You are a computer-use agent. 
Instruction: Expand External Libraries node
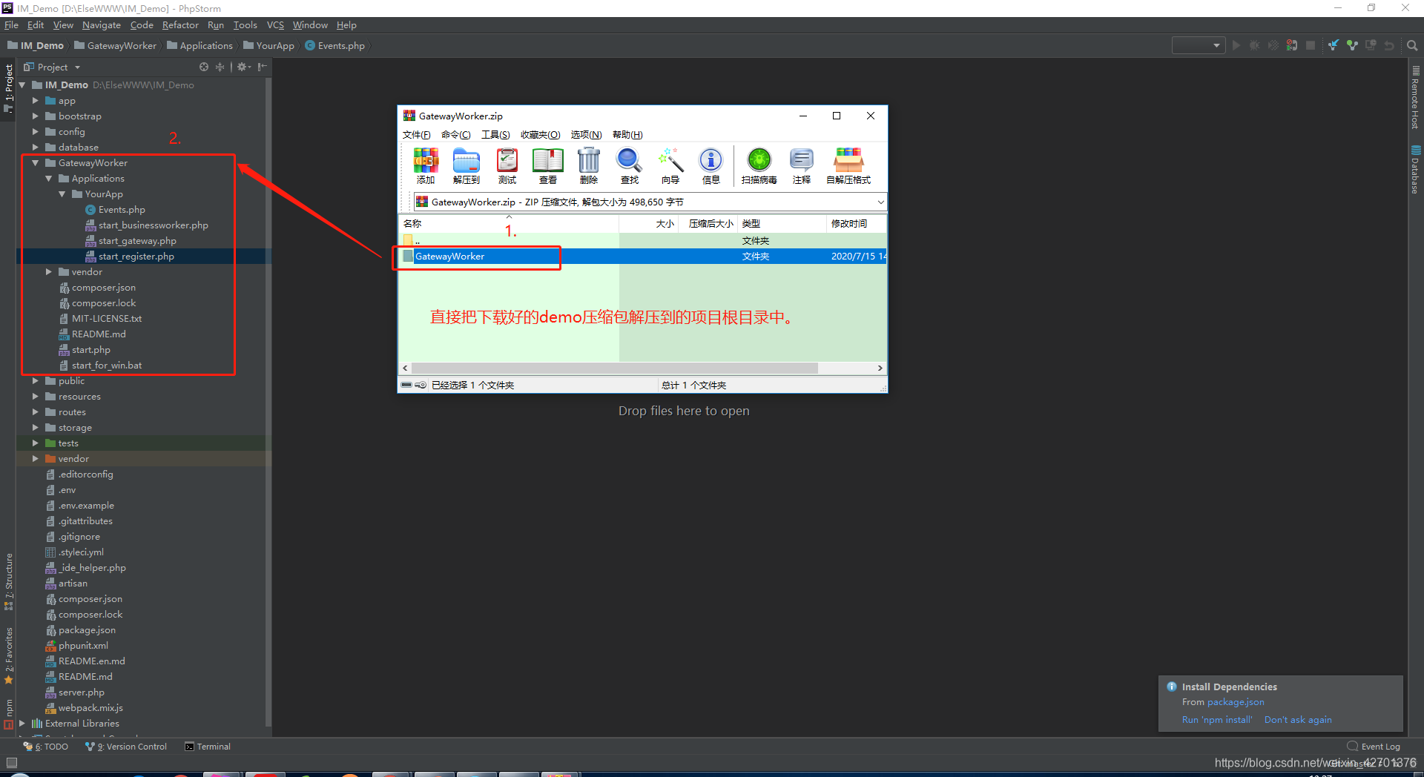tap(22, 724)
